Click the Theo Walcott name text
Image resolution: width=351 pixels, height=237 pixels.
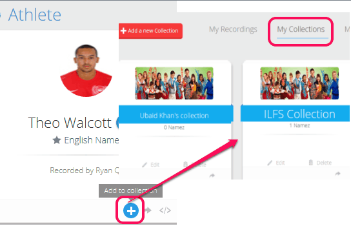[70, 123]
